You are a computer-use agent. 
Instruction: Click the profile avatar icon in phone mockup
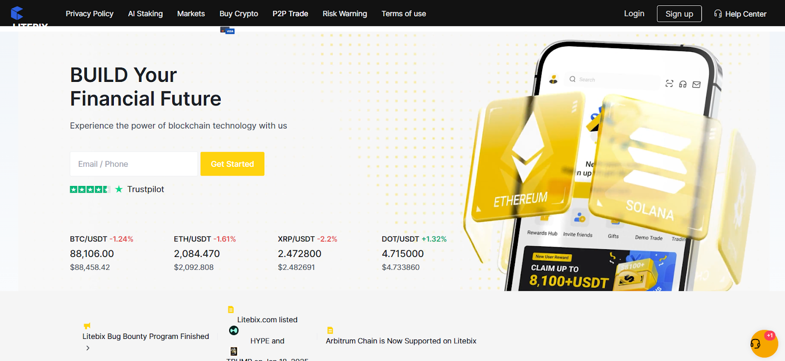click(553, 79)
